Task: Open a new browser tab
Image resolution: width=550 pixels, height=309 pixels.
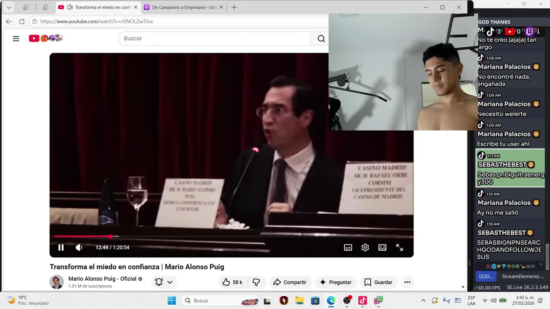Action: point(234,7)
